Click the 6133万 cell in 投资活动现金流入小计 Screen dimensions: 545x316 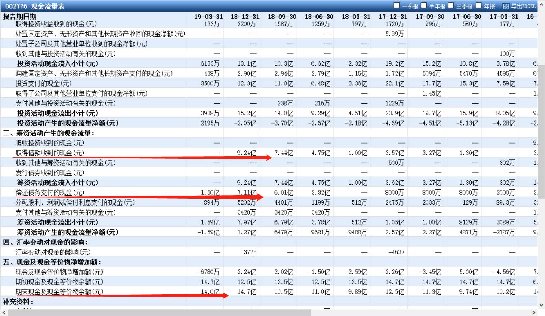[x=210, y=63]
